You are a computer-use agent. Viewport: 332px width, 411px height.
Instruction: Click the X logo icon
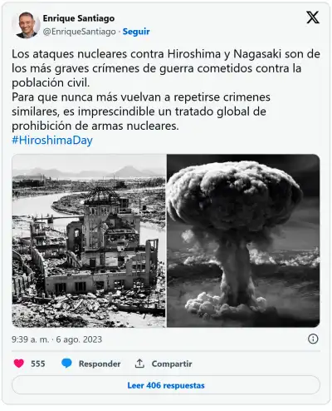(x=313, y=17)
